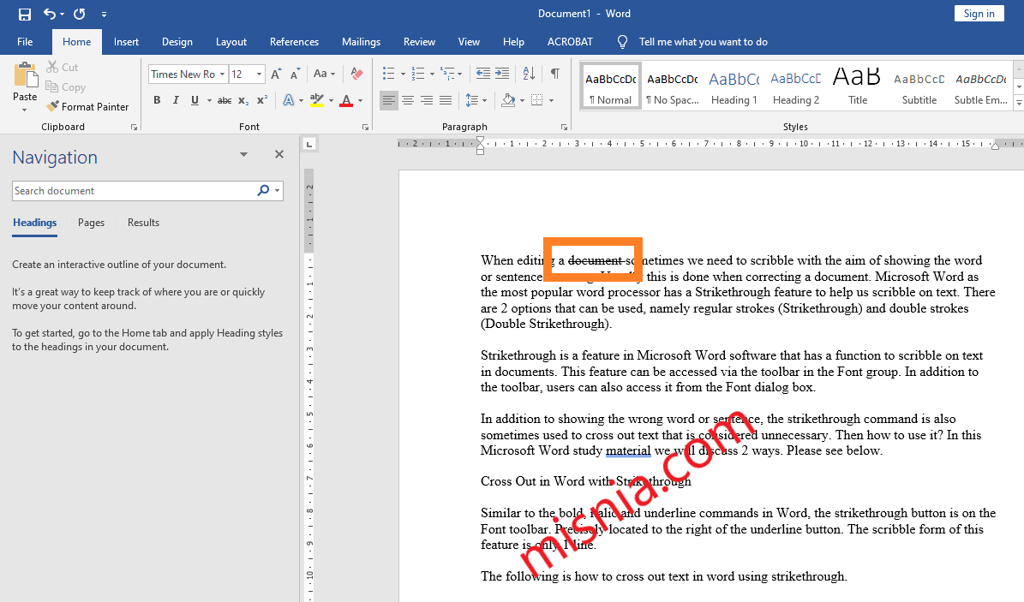Screen dimensions: 1024x602
Task: Toggle paragraph marks visibility
Action: click(554, 74)
